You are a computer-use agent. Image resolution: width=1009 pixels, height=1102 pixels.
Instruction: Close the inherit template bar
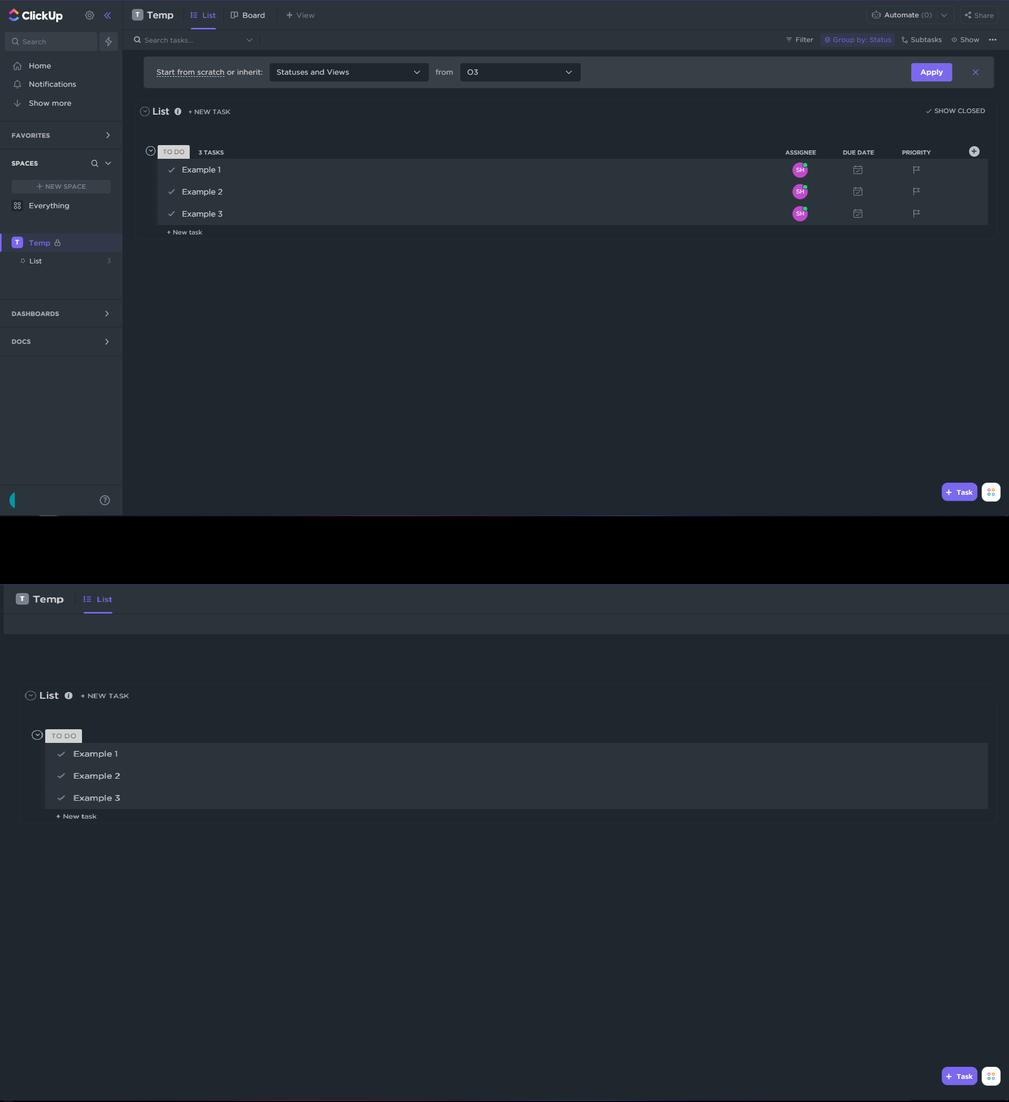coord(975,72)
